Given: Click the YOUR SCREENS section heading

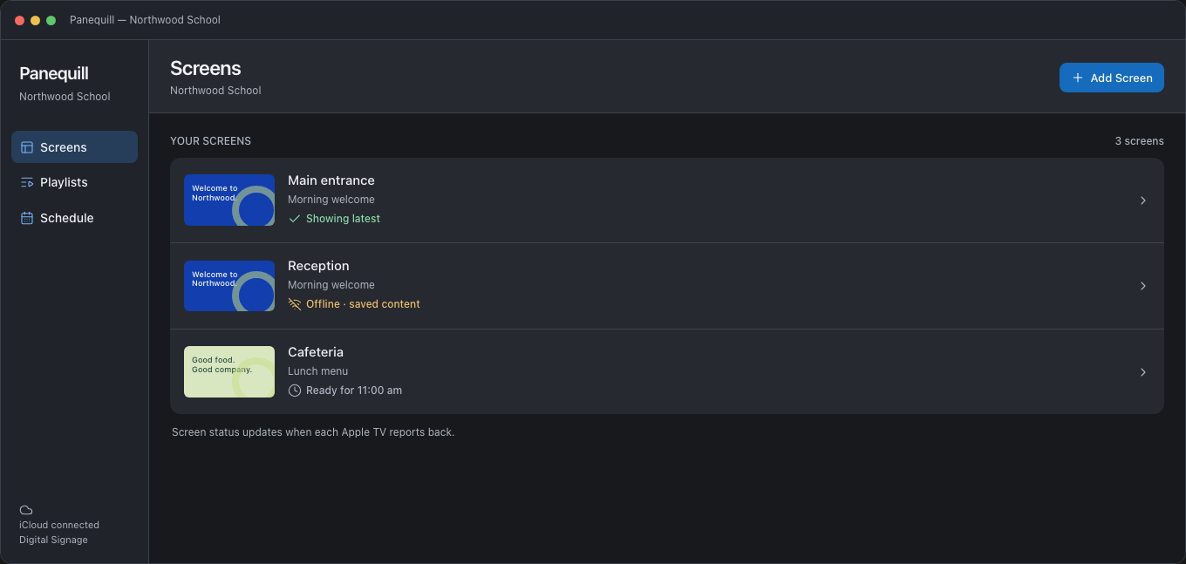Looking at the screenshot, I should pos(210,141).
